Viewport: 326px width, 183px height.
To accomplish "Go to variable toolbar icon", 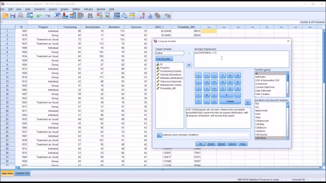I will click(x=65, y=16).
